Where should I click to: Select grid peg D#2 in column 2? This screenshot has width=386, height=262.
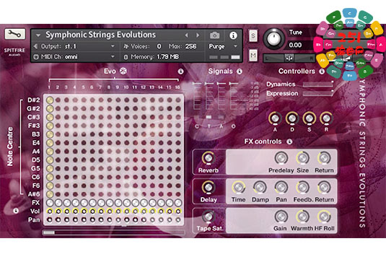click(x=58, y=100)
